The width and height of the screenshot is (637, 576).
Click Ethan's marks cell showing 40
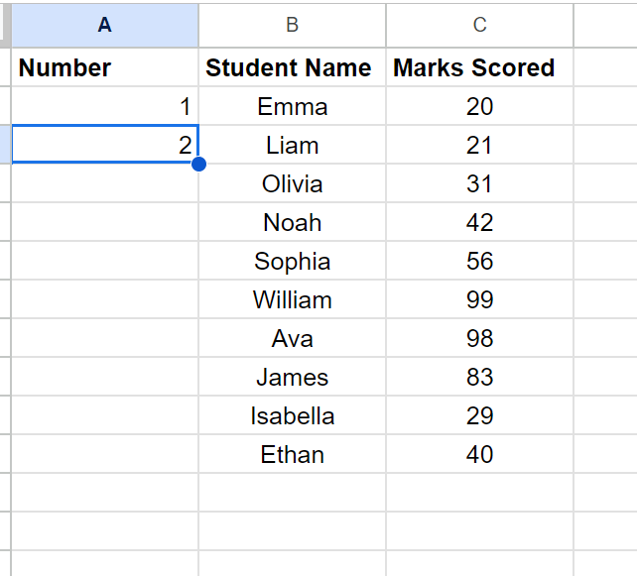(x=479, y=455)
